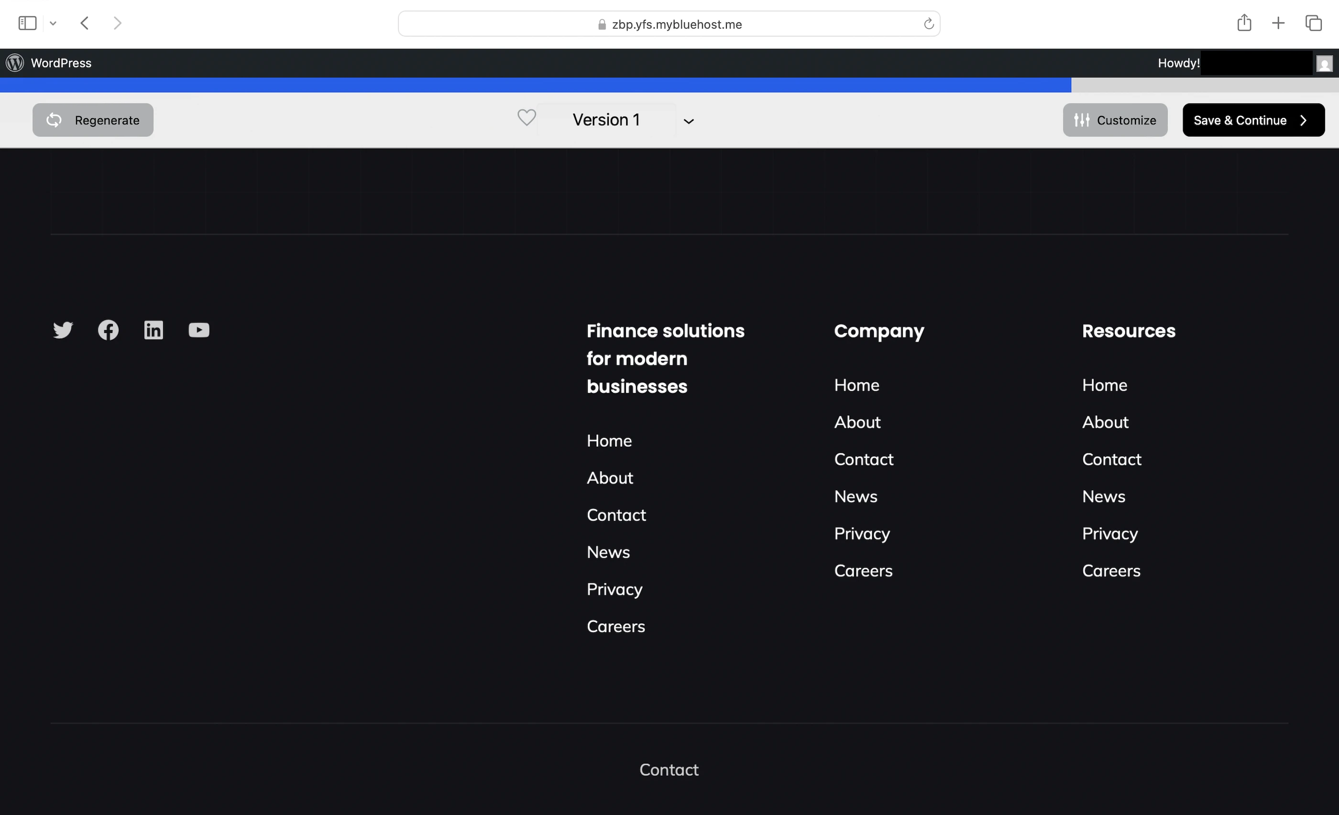
Task: Open the YouTube social icon
Action: (x=199, y=330)
